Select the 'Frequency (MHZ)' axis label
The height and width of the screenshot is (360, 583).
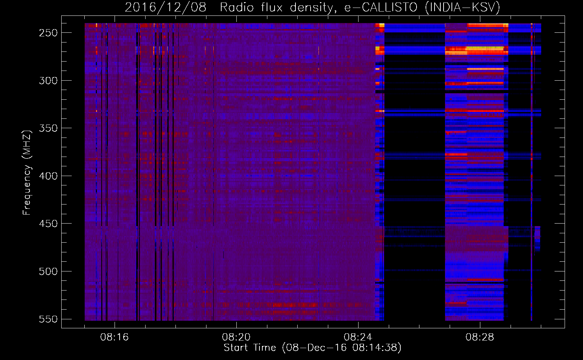(x=27, y=172)
